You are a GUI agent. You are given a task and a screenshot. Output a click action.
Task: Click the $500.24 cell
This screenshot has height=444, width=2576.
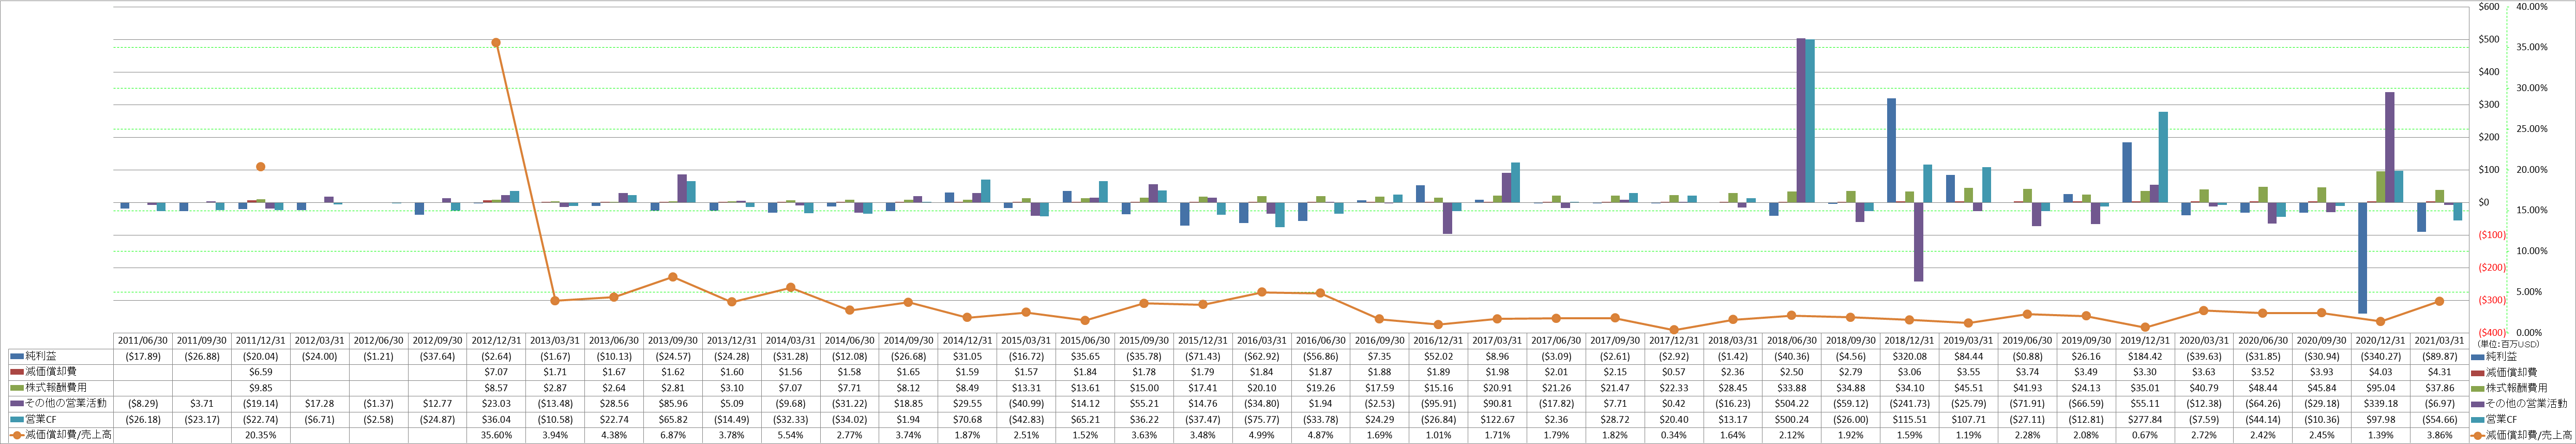1791,420
